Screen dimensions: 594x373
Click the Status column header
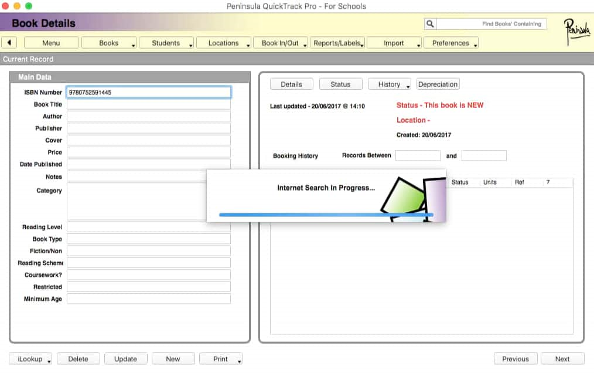tap(459, 182)
